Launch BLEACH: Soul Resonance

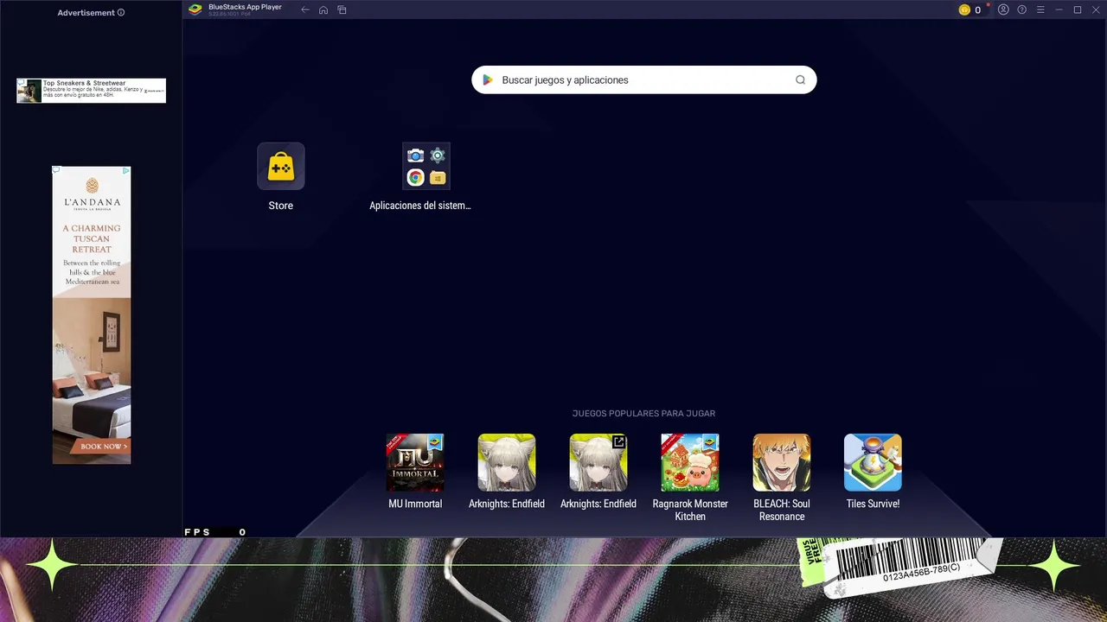tap(782, 462)
